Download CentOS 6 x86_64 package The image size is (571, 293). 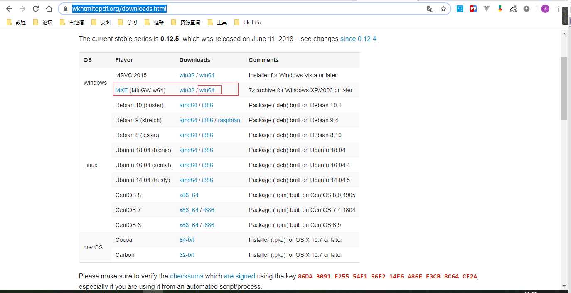pyautogui.click(x=189, y=225)
